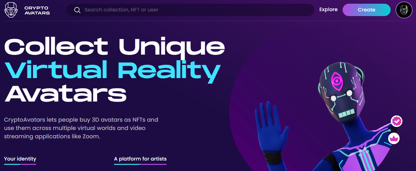Click the magnifying glass search icon
The width and height of the screenshot is (416, 171).
pyautogui.click(x=77, y=10)
